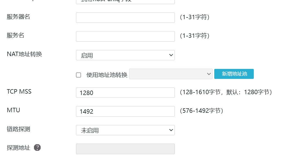Click the 使用地址池转换 label text
This screenshot has width=283, height=155.
(107, 75)
